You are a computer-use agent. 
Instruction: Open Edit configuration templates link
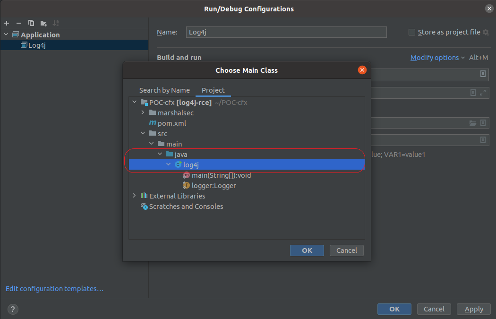click(54, 289)
